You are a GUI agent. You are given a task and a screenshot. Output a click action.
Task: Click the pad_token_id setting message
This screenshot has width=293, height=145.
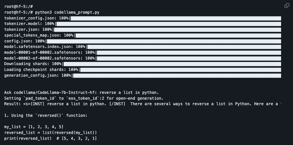tap(84, 98)
